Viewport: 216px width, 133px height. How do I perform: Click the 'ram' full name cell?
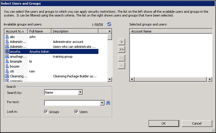[x=32, y=72]
